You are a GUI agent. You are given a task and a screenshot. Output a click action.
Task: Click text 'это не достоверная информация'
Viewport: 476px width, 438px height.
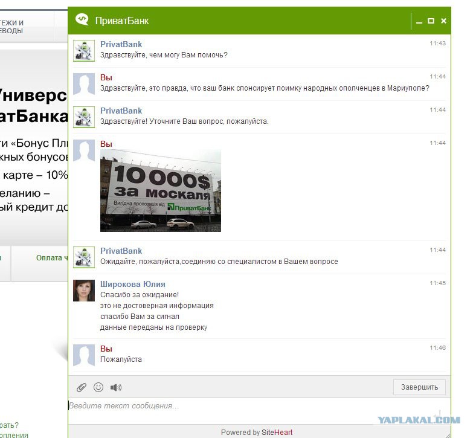click(156, 306)
